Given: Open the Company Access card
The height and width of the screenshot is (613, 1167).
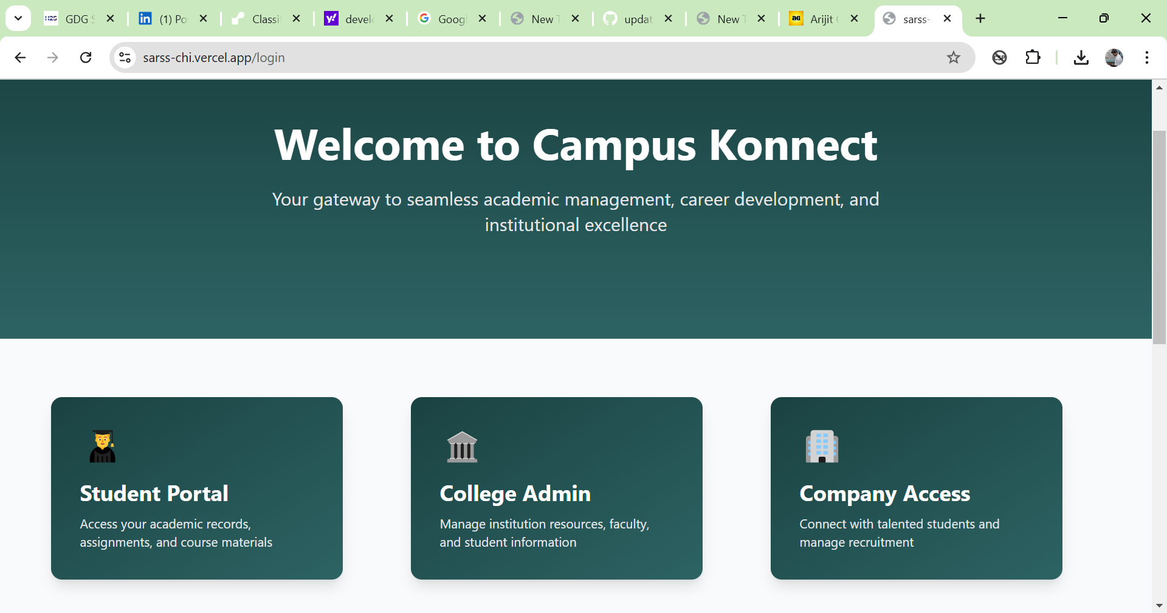Looking at the screenshot, I should click(x=917, y=488).
